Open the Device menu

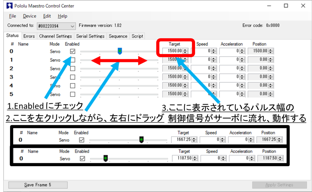30,16
